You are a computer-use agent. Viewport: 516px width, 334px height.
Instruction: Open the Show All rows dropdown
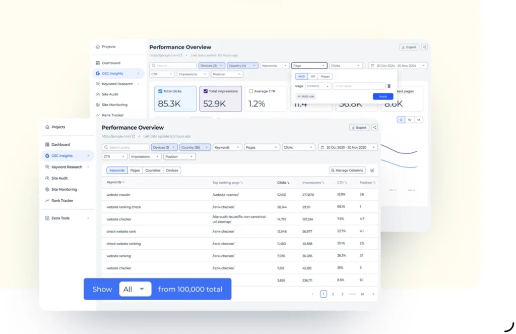135,289
